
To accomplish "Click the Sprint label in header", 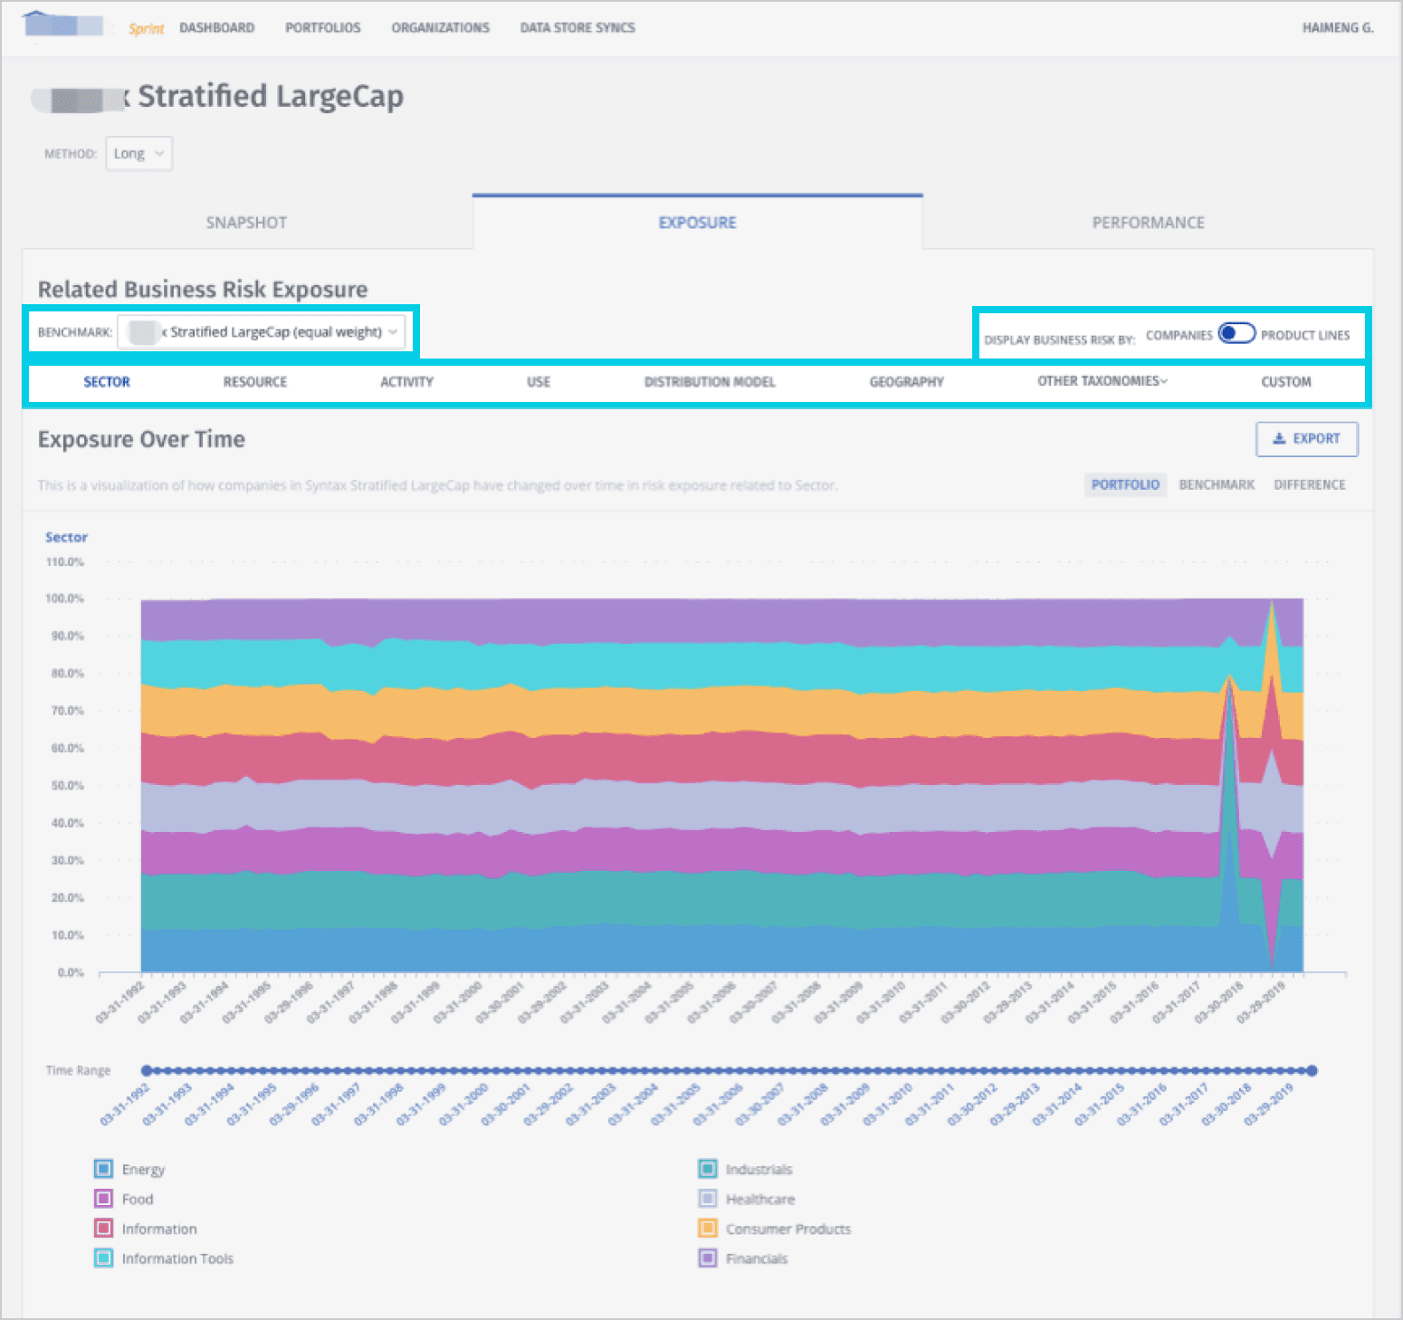I will tap(147, 29).
